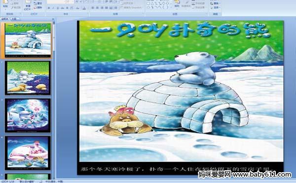
Task: Toggle bold text formatting
Action: coord(49,8)
